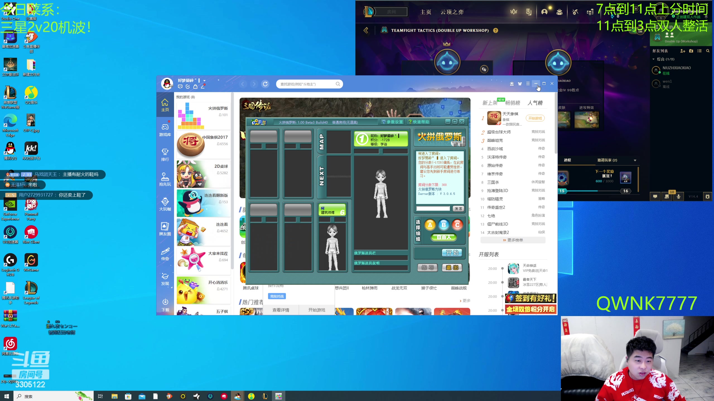Open the Teamfight Tactics help question mark
The width and height of the screenshot is (714, 401).
pyautogui.click(x=495, y=30)
